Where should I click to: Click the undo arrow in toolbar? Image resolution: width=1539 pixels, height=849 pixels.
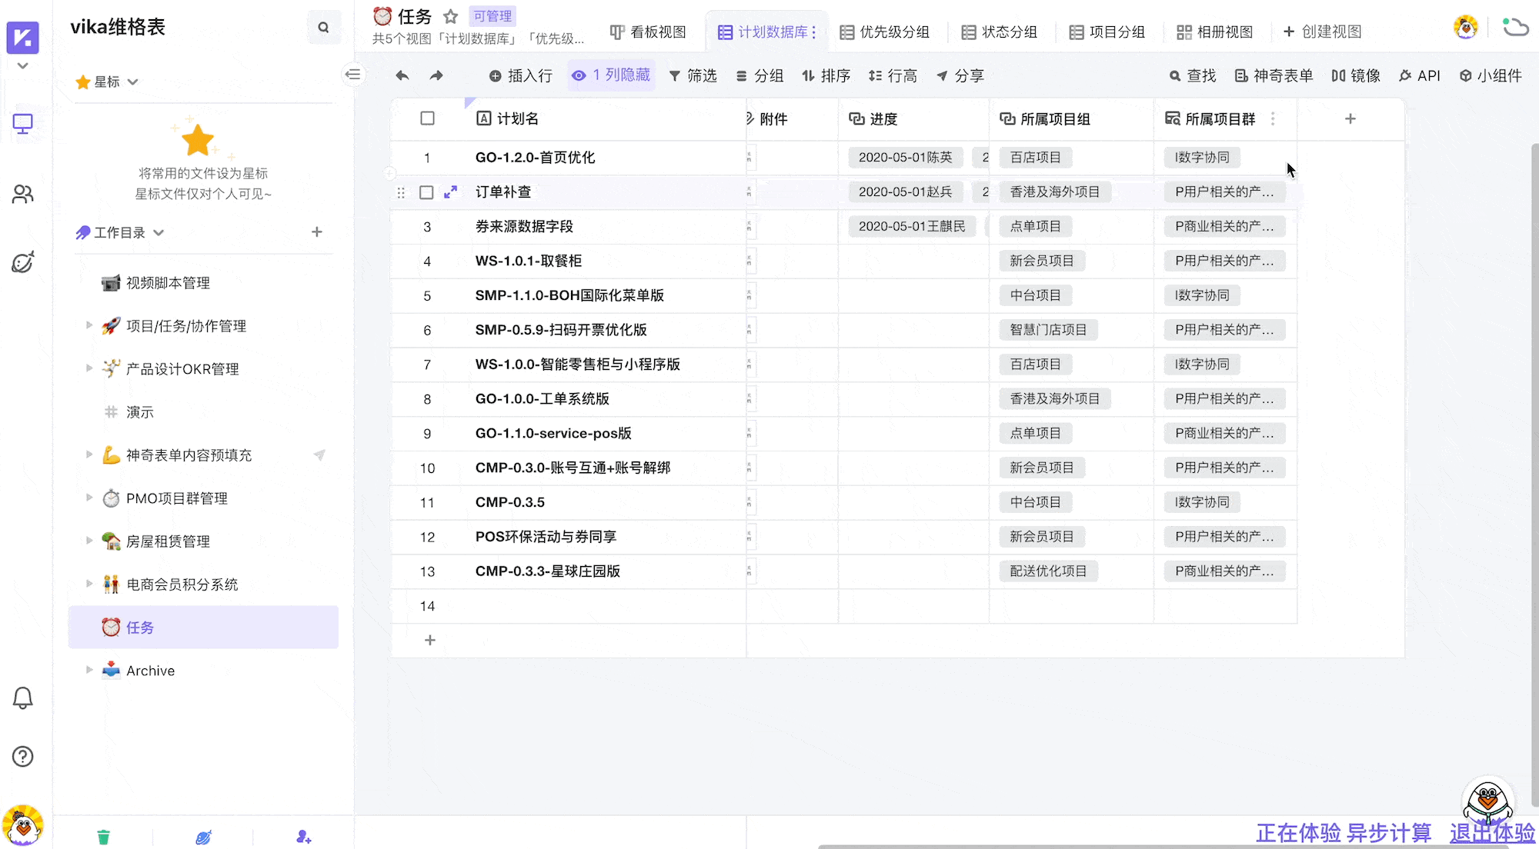pos(402,75)
